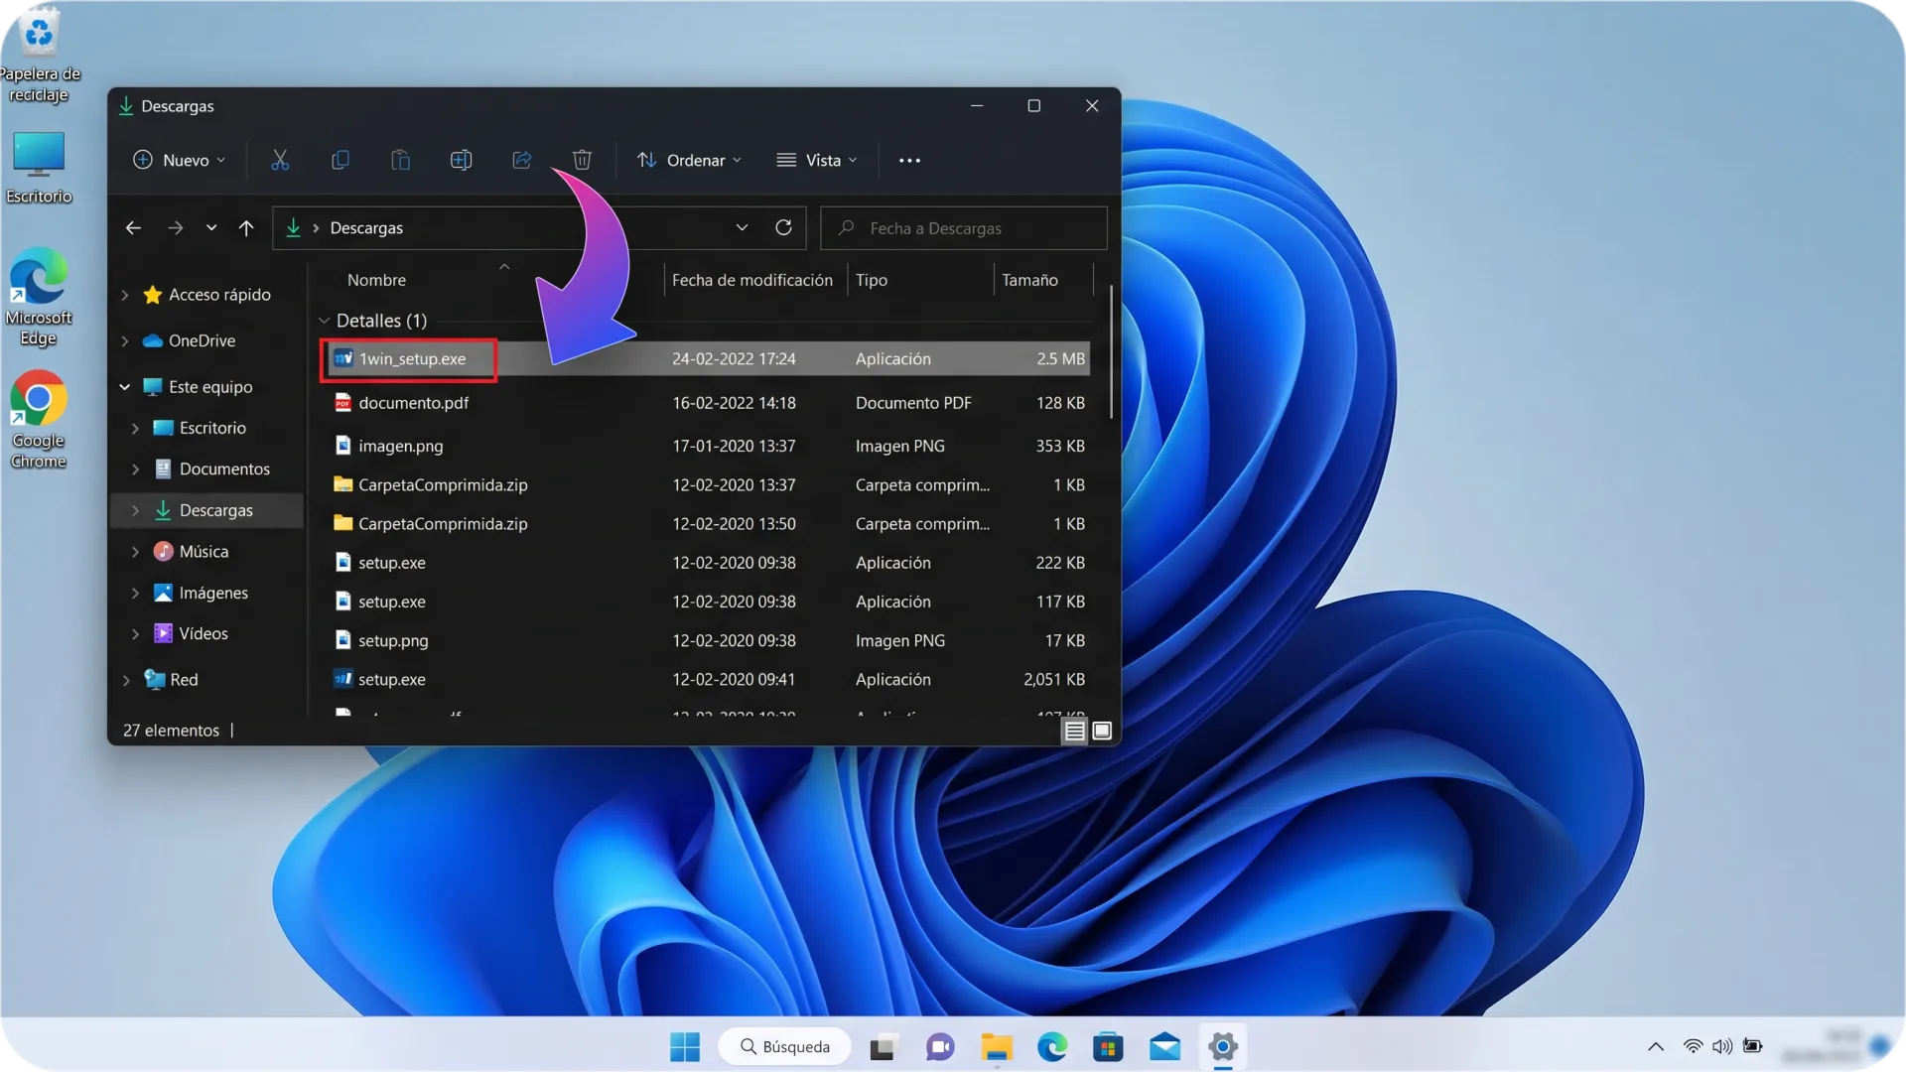Image resolution: width=1906 pixels, height=1072 pixels.
Task: Open Microsoft Edge desktop shortcut
Action: click(39, 297)
